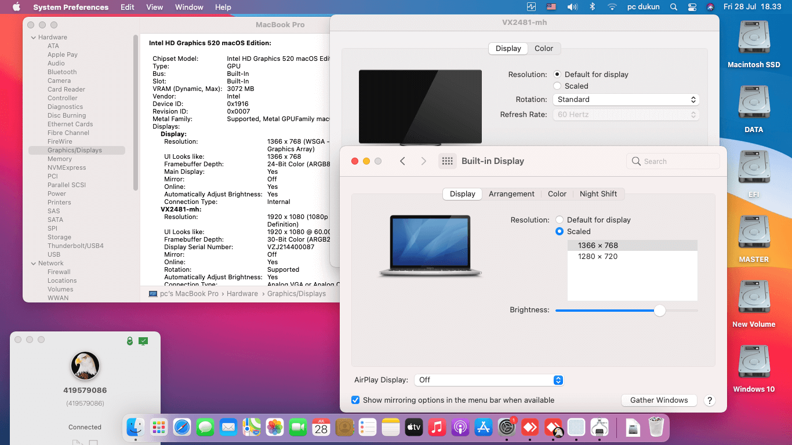Image resolution: width=792 pixels, height=445 pixels.
Task: Open Finder from the Dock
Action: (136, 428)
